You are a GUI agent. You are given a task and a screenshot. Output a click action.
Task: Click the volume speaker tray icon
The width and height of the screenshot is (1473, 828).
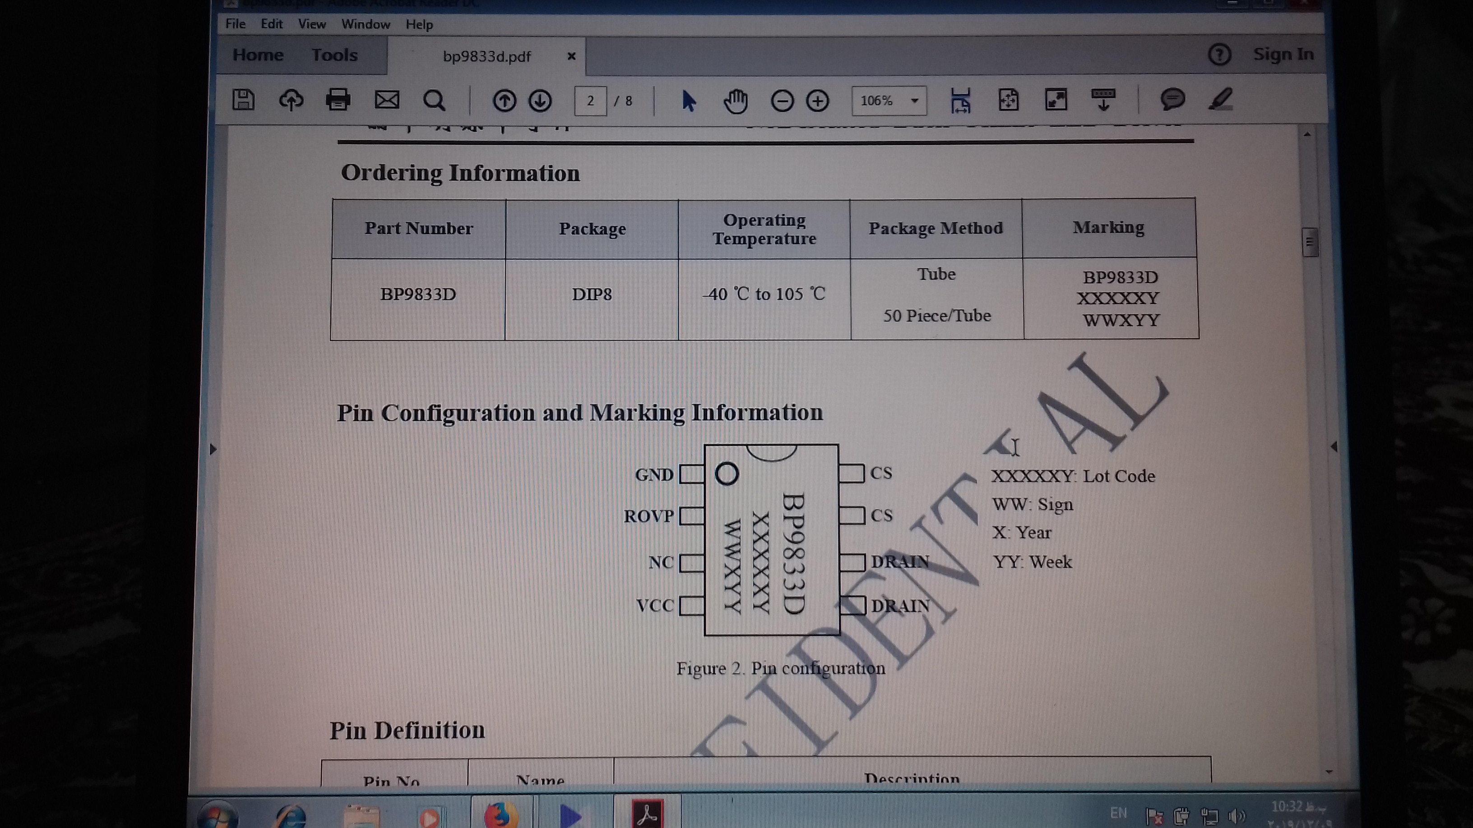coord(1237,816)
